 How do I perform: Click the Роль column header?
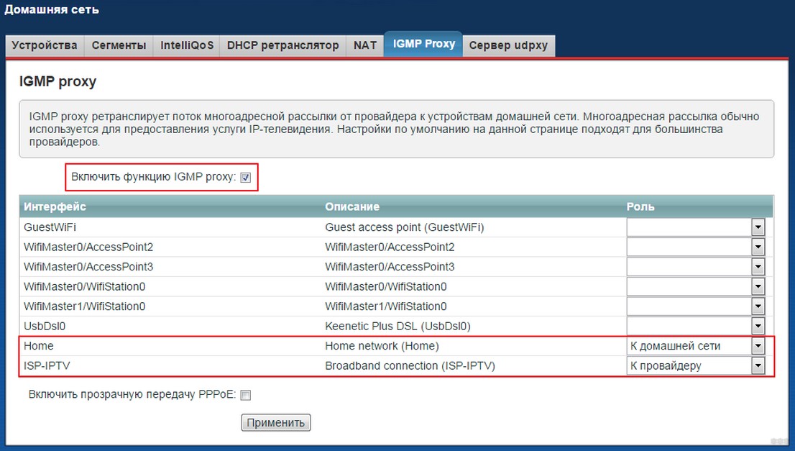(640, 206)
